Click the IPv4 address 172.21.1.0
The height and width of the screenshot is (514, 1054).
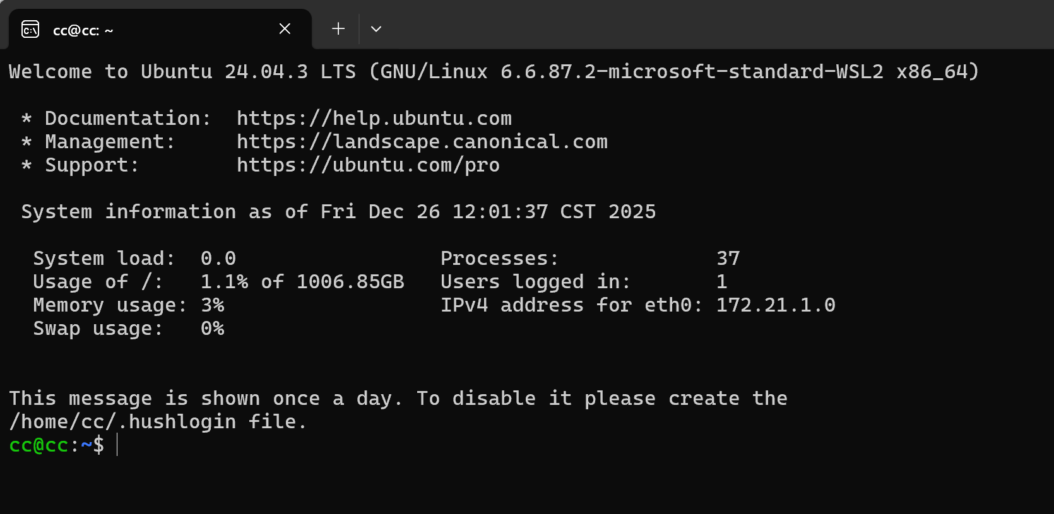[x=776, y=305]
